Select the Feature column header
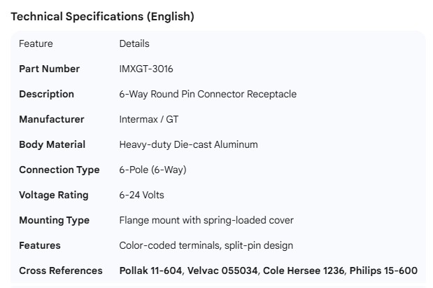This screenshot has width=433, height=288. (36, 43)
